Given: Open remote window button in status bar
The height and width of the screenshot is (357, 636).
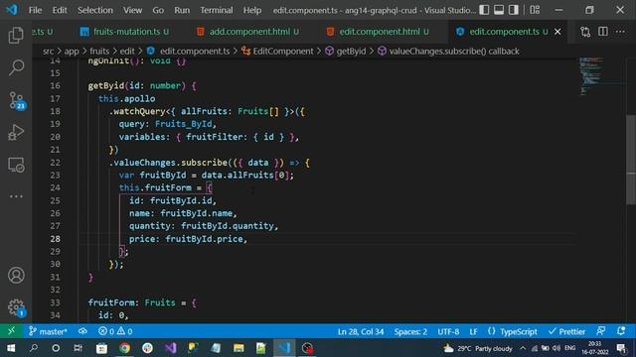Looking at the screenshot, I should point(11,331).
